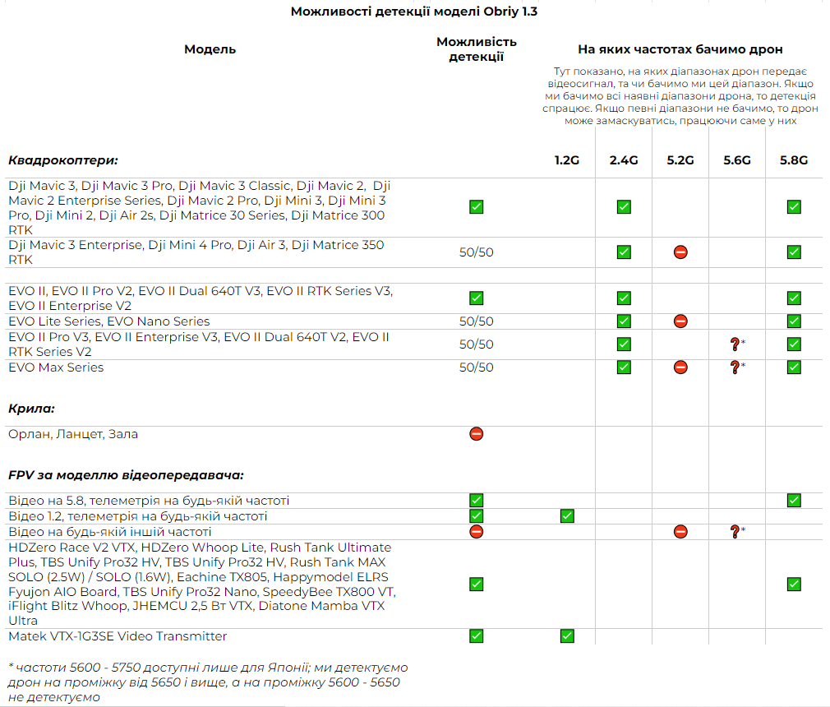Click the 50/50 value for EVO Max Series
The image size is (830, 707).
click(476, 367)
